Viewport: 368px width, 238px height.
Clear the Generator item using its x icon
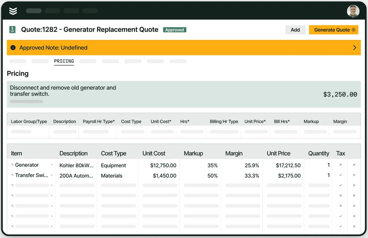coord(51,165)
